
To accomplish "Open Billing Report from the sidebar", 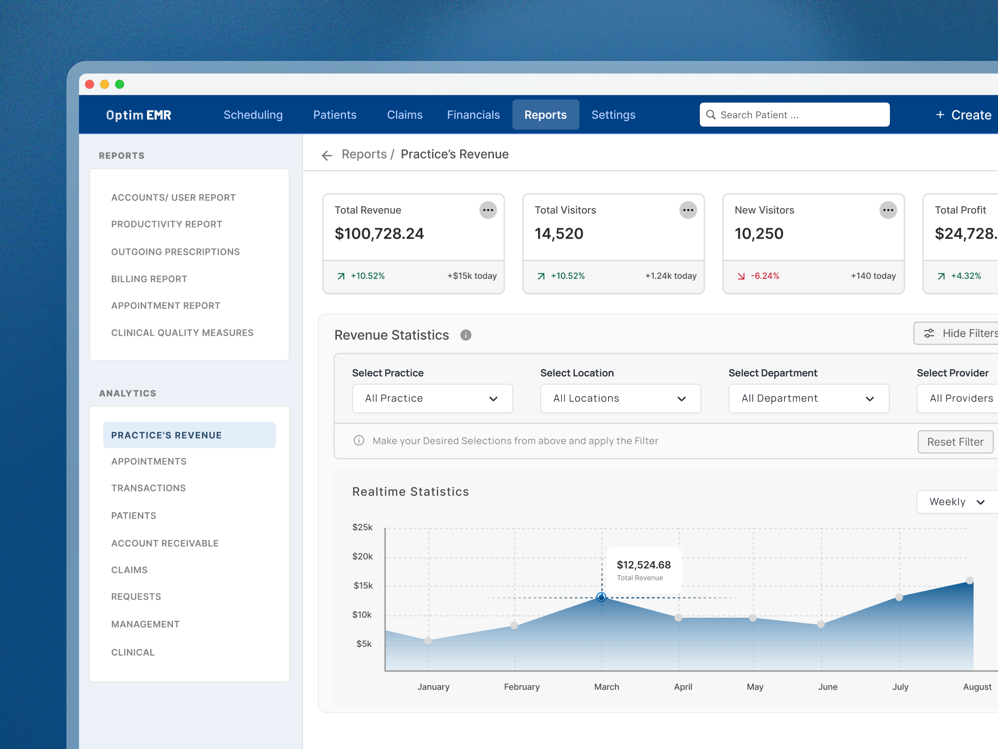I will coord(149,278).
